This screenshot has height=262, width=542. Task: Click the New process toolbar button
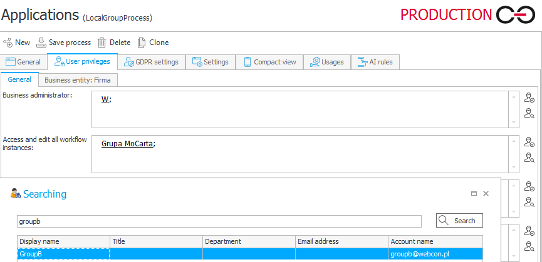tap(16, 43)
